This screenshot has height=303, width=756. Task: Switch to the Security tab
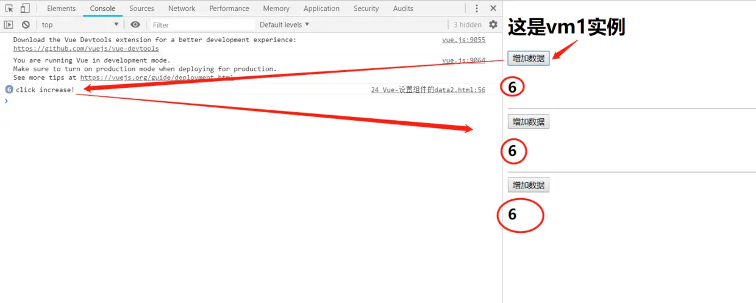(366, 9)
